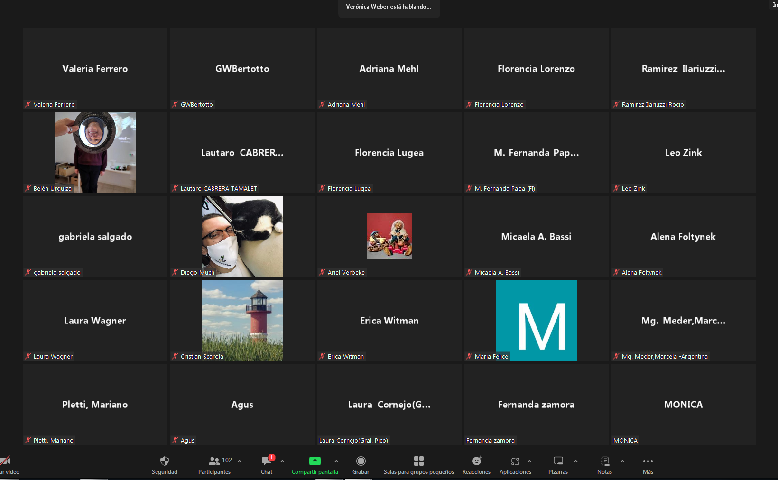The width and height of the screenshot is (778, 480).
Task: Toggle the video camera on
Action: click(x=5, y=461)
